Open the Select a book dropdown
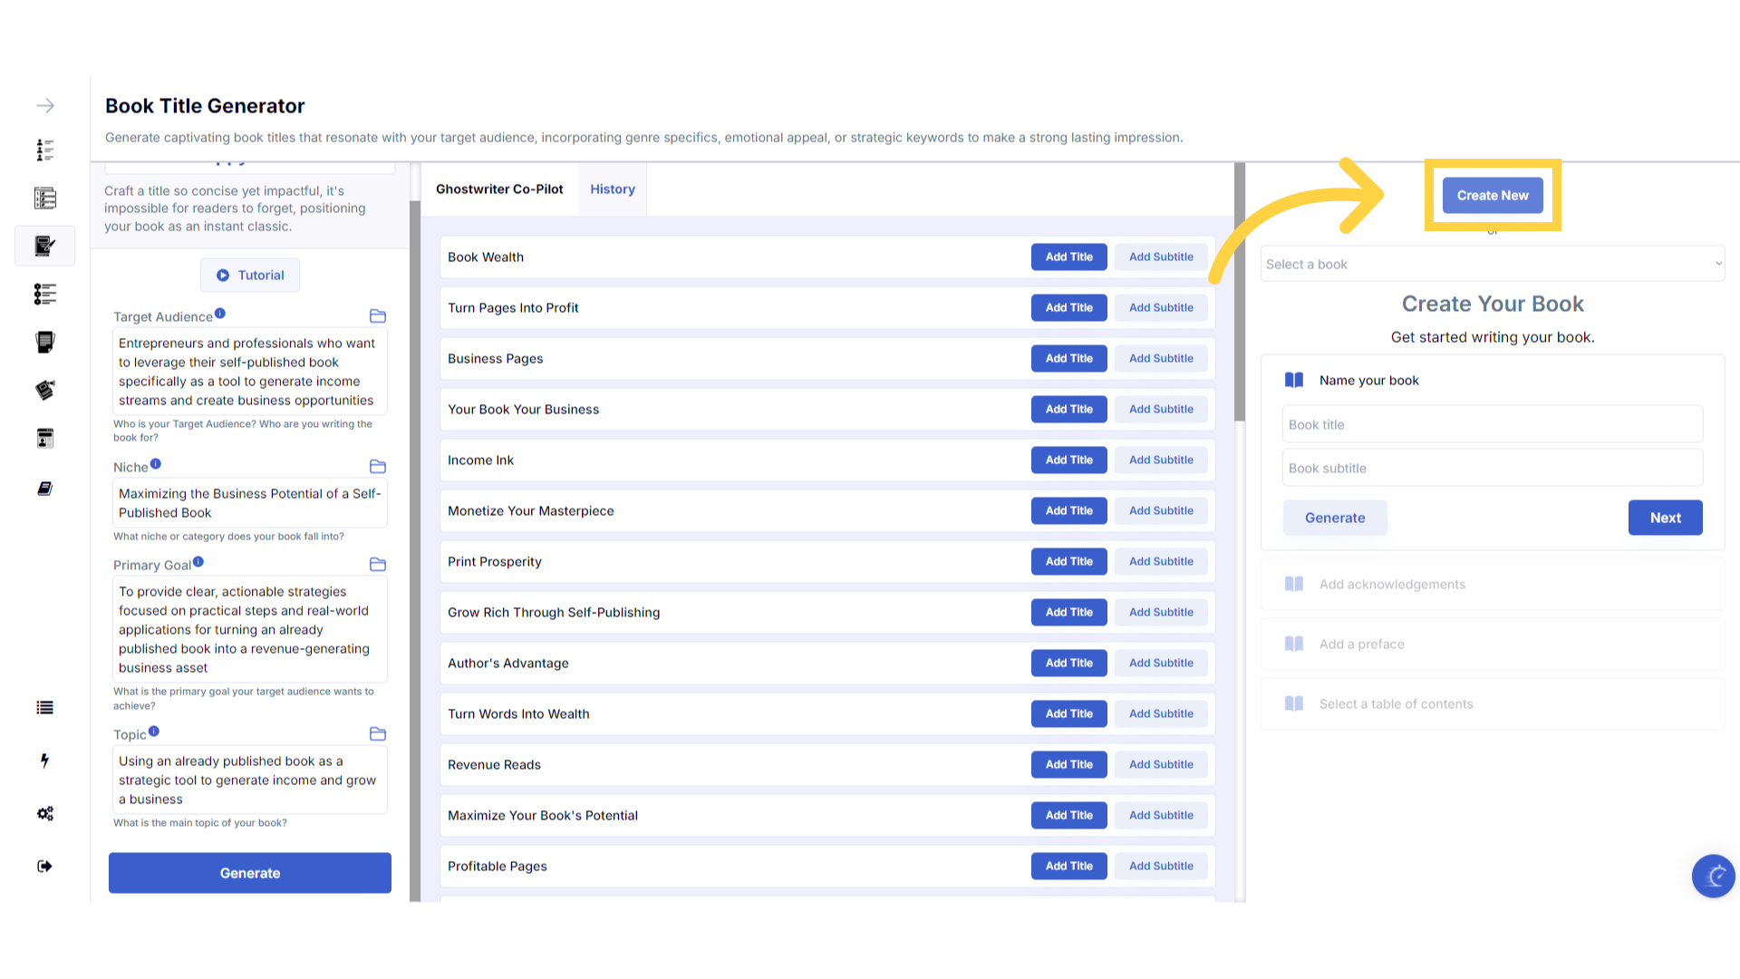The image size is (1740, 979). click(1493, 264)
